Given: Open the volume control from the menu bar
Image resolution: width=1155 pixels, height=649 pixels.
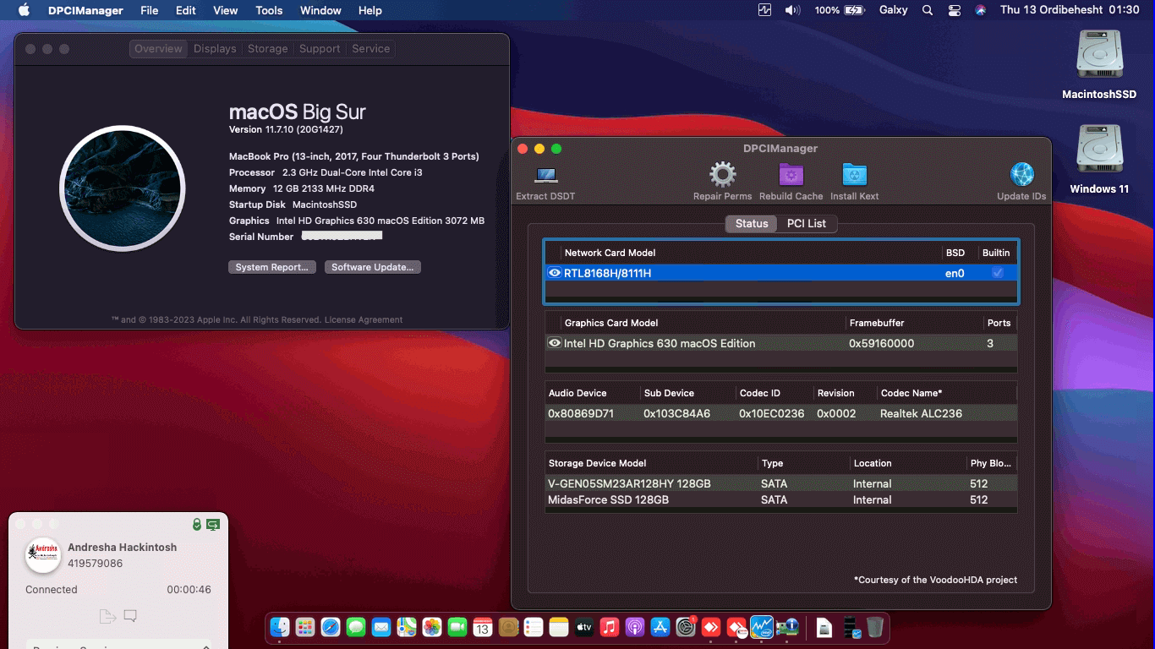Looking at the screenshot, I should click(791, 10).
